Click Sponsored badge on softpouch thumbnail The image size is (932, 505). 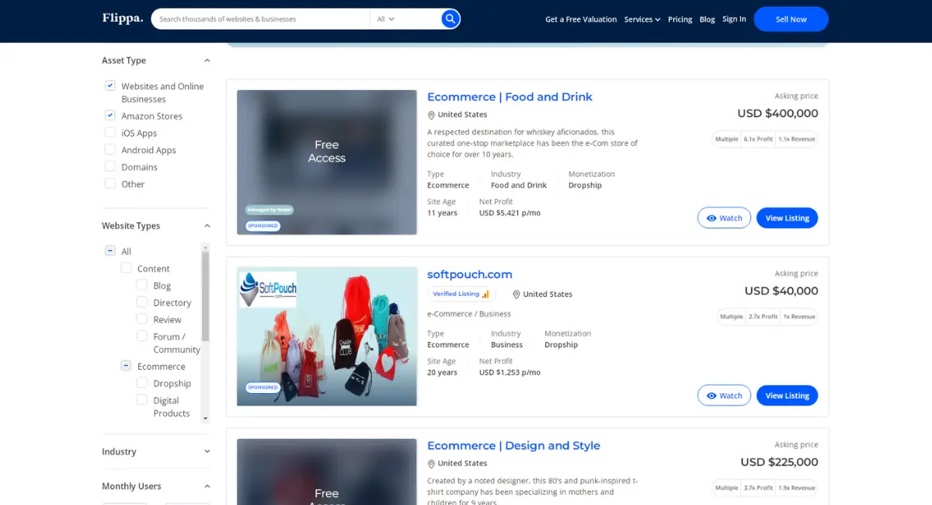(x=263, y=387)
